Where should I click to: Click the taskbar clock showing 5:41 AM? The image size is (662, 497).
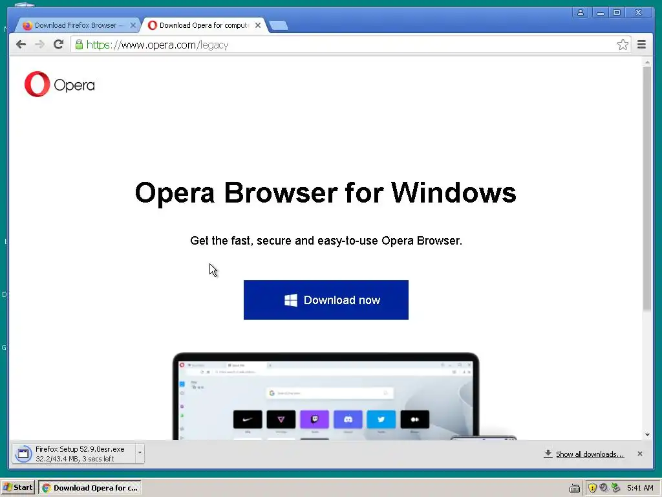[640, 488]
